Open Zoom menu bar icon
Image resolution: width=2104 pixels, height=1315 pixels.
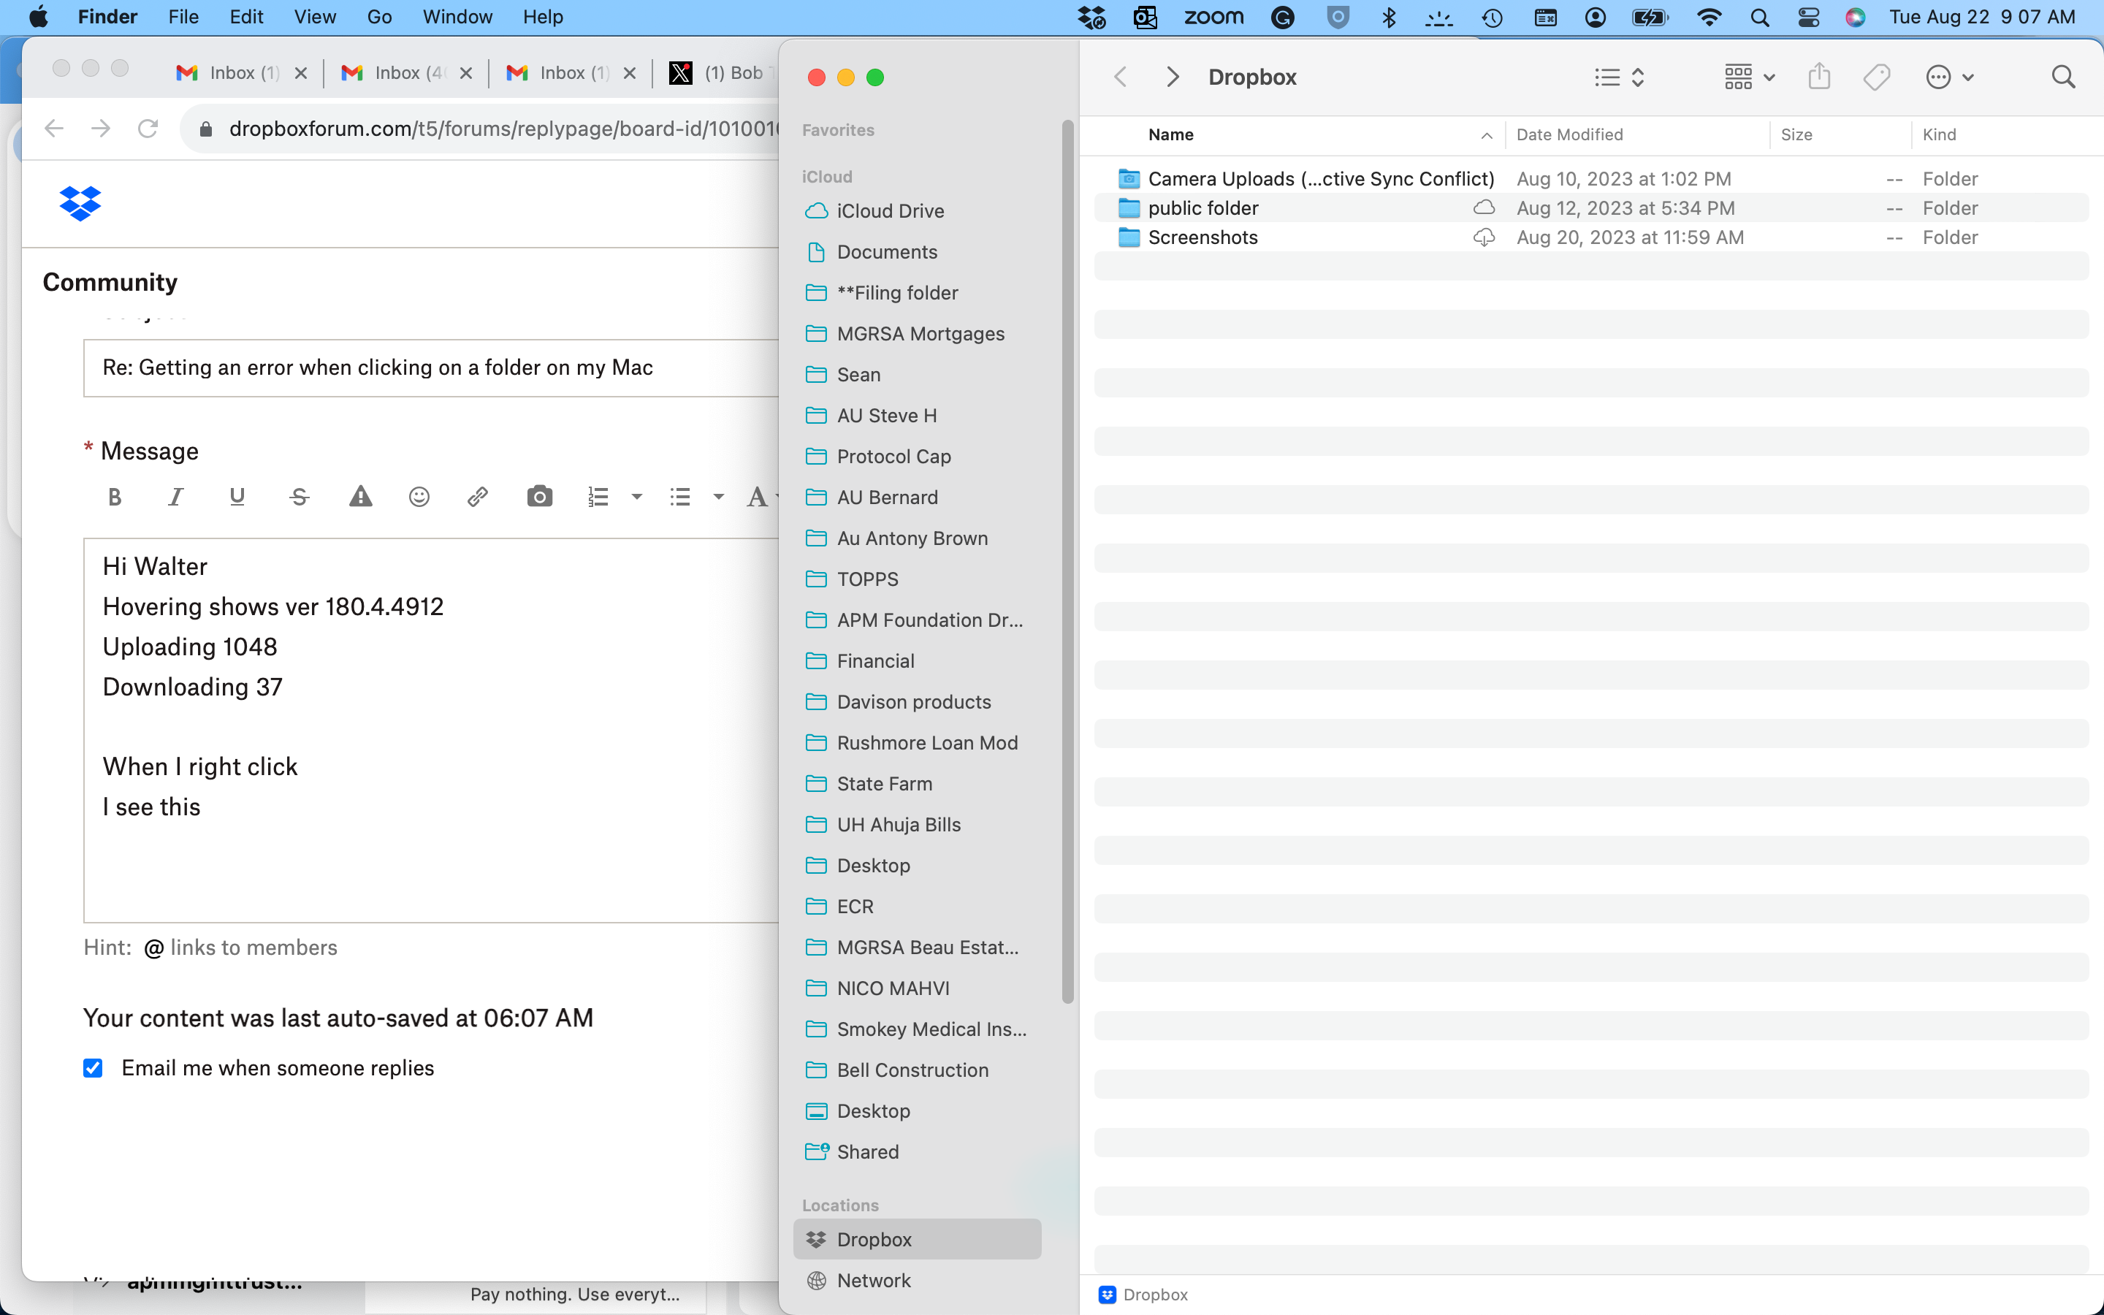tap(1213, 17)
